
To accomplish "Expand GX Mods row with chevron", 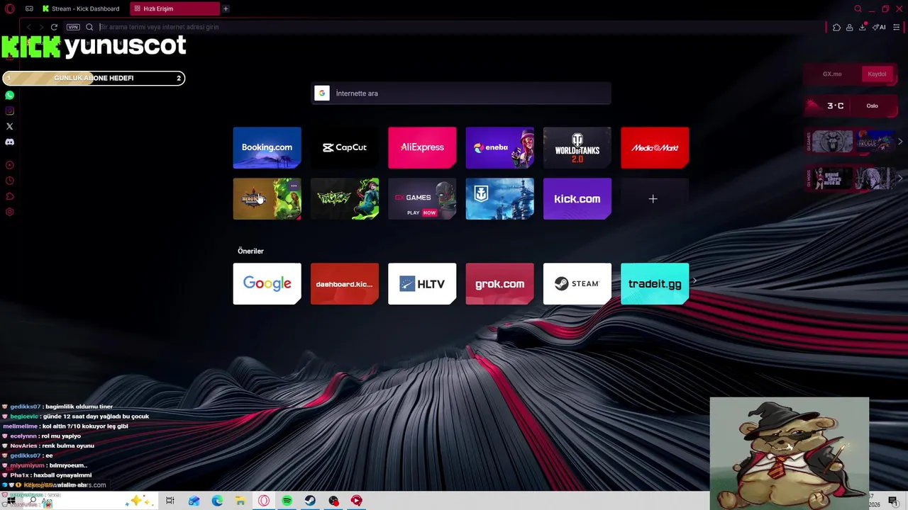I will click(x=900, y=178).
